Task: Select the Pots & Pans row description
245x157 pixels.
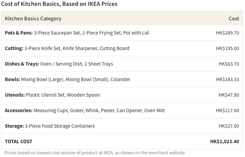Action: point(77,33)
